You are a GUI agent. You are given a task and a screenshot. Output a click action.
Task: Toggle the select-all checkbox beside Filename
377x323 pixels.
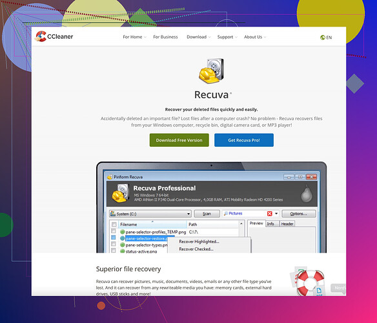(x=114, y=224)
